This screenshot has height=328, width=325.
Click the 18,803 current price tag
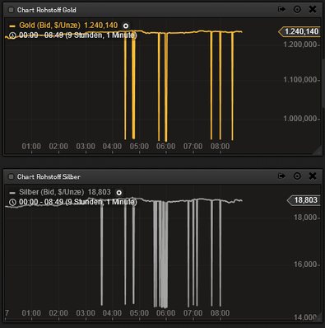(x=304, y=200)
